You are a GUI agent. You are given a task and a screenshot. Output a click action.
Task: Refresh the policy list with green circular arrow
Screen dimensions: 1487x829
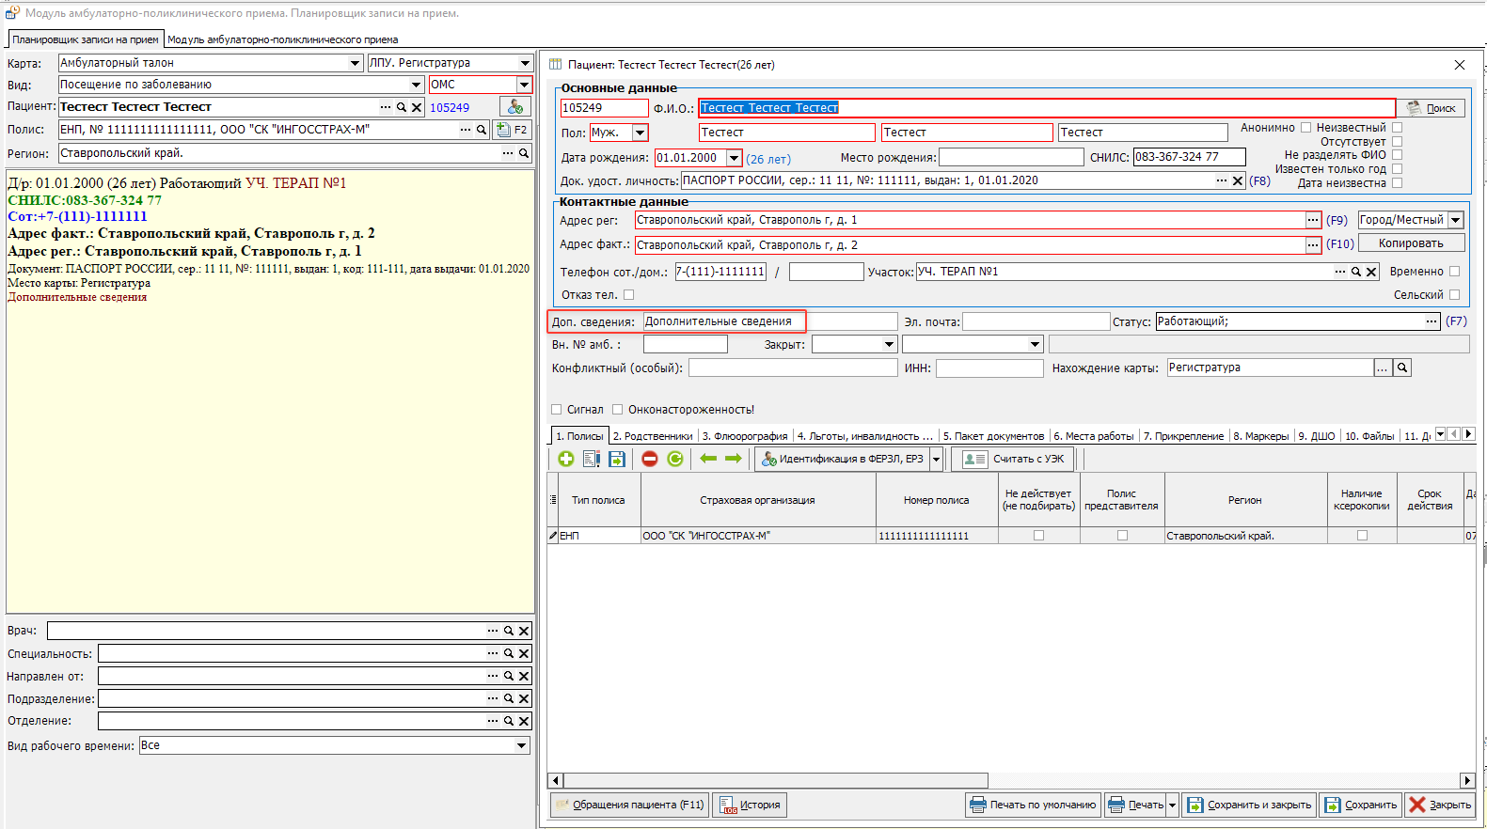(675, 459)
